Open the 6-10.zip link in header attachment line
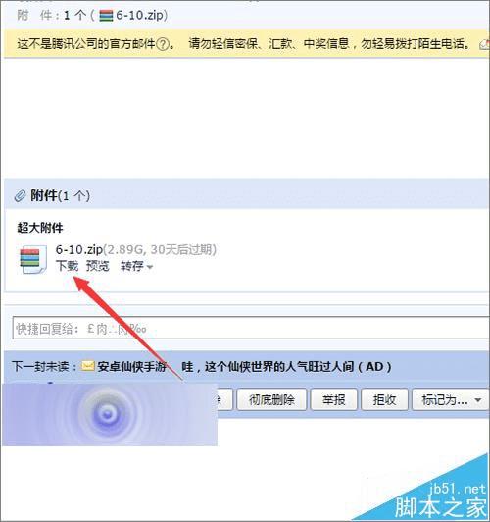The image size is (490, 522). coord(140,16)
